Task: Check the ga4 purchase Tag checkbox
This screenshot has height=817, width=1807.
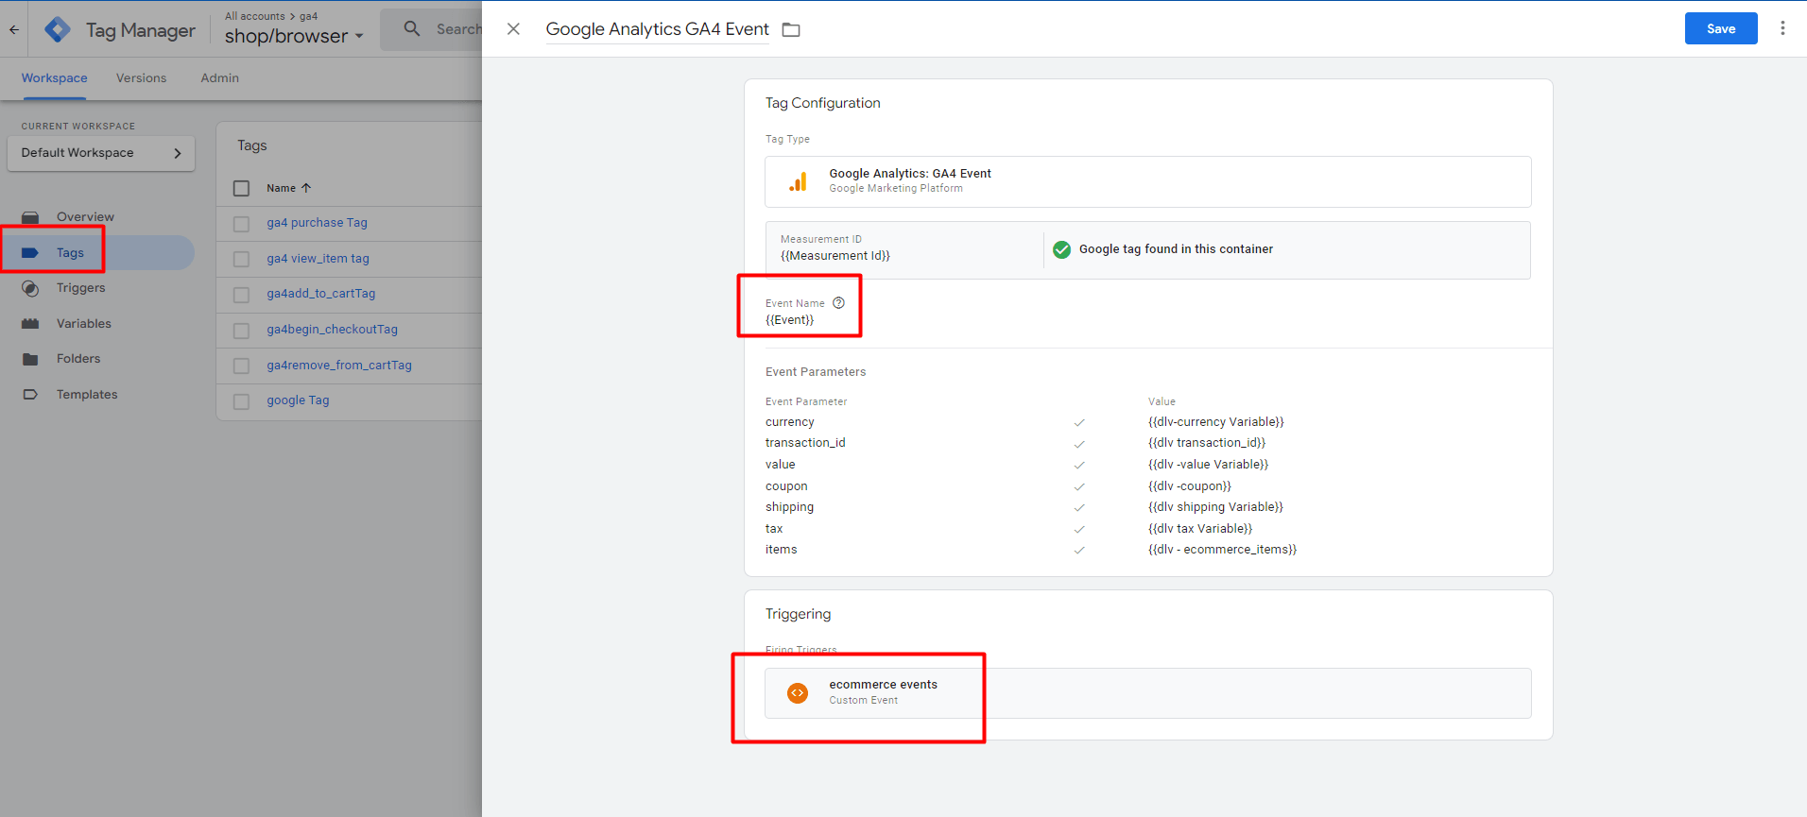Action: [242, 224]
